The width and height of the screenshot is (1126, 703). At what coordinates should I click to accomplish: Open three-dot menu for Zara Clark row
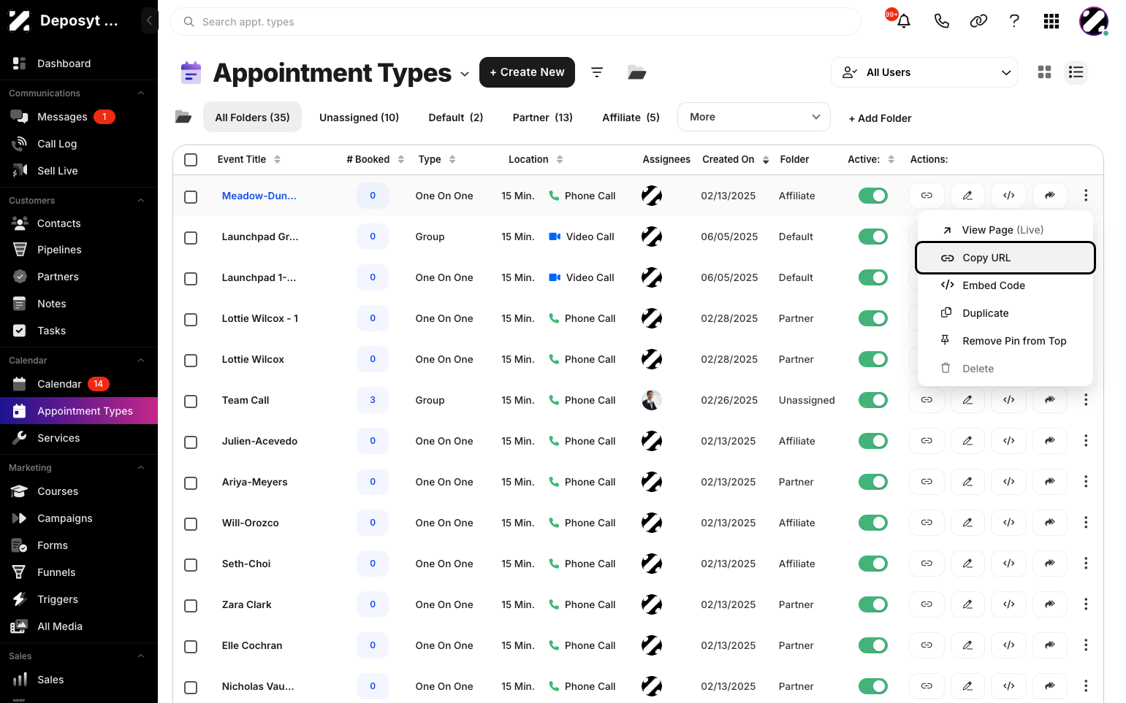pyautogui.click(x=1086, y=604)
